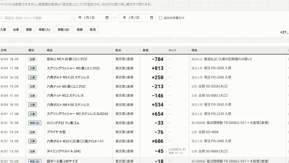The width and height of the screenshot is (289, 163).
Task: Select row 皿ねじ M5×30 鉄(ユニクロ)
Action: point(145,59)
